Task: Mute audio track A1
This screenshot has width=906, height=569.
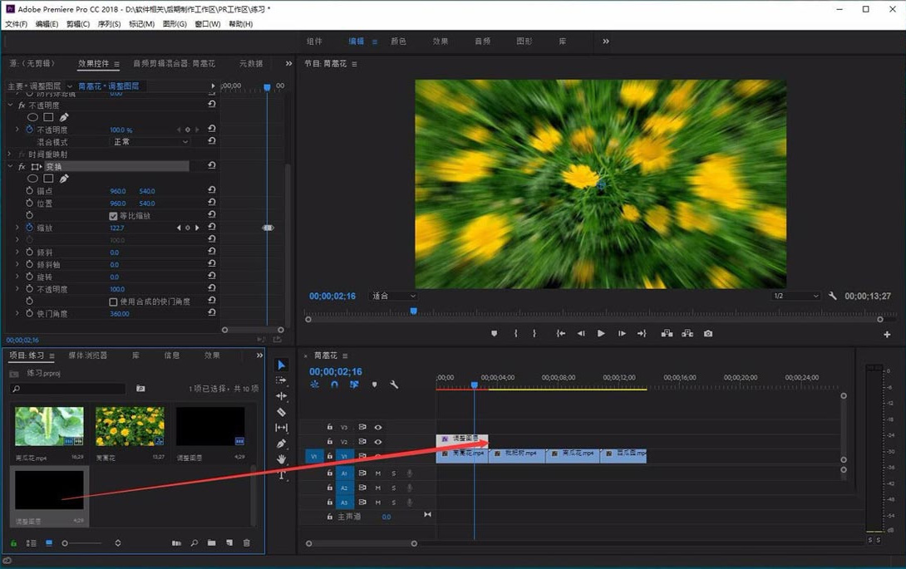Action: (377, 473)
